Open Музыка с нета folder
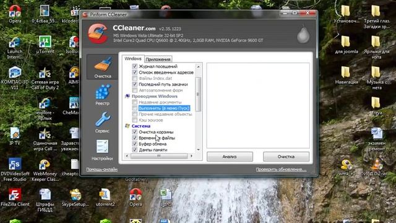The width and height of the screenshot is (396, 223). (377, 78)
